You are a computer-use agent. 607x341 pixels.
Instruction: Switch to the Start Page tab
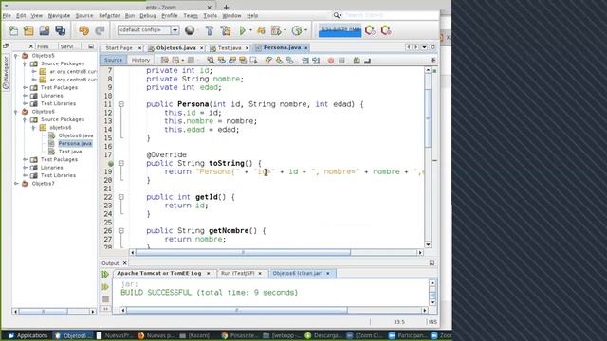pyautogui.click(x=120, y=48)
